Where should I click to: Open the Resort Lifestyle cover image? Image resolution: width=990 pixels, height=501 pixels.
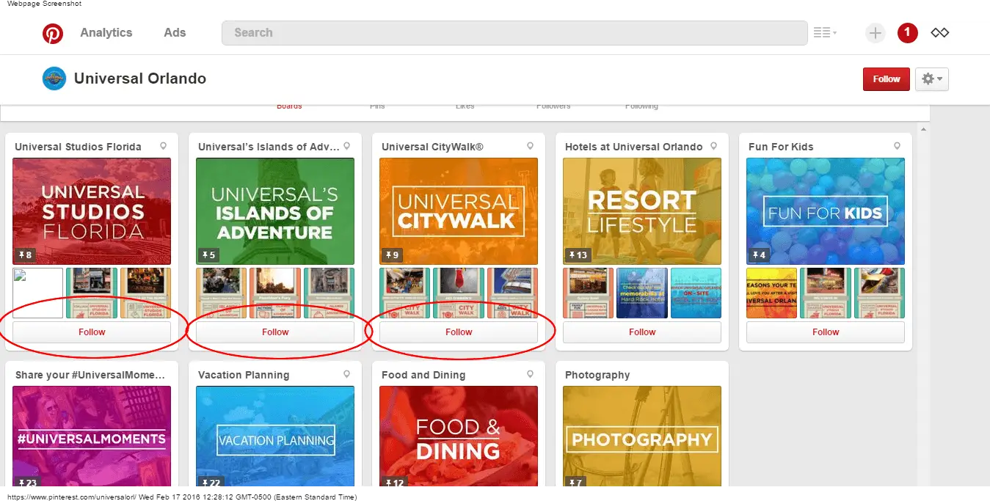click(x=642, y=211)
